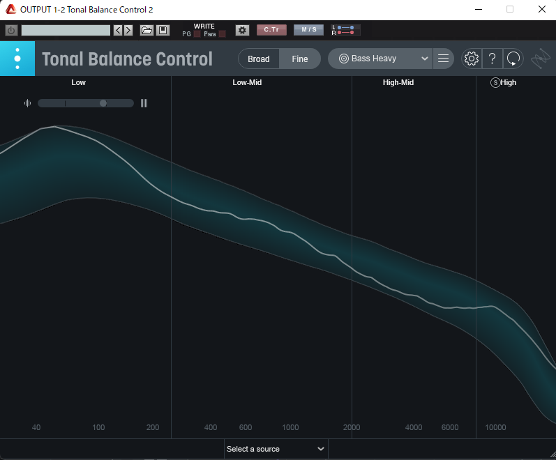
Task: Open the L/R channel routing icon
Action: [x=346, y=30]
